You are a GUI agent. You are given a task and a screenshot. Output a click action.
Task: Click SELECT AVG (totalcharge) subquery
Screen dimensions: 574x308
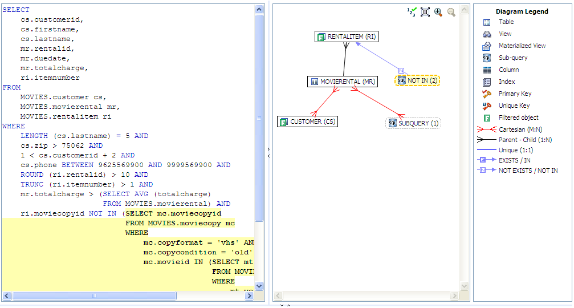(157, 194)
